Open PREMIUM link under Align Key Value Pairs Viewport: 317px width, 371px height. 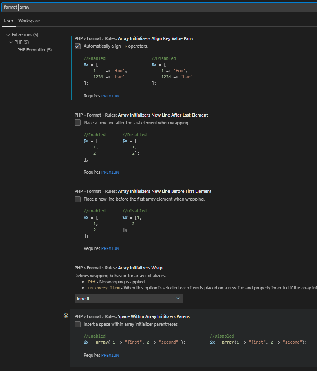(x=110, y=96)
